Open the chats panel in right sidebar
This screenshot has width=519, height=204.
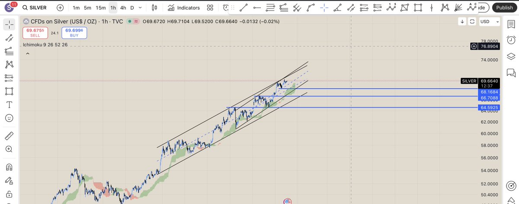510,72
